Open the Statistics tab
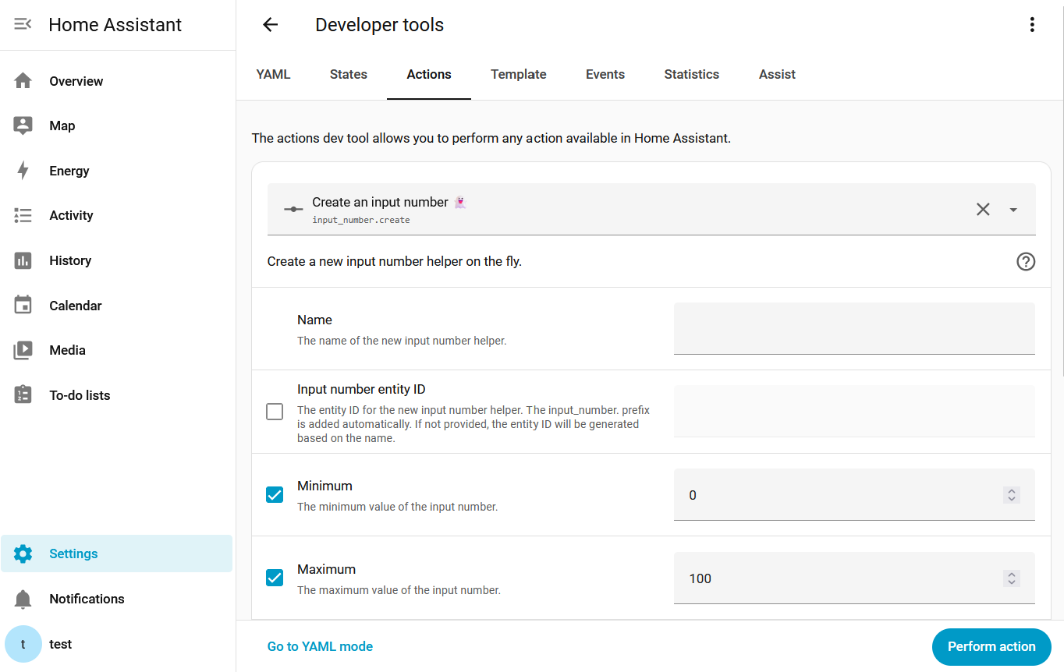Screen dimensions: 1064x672 692,75
